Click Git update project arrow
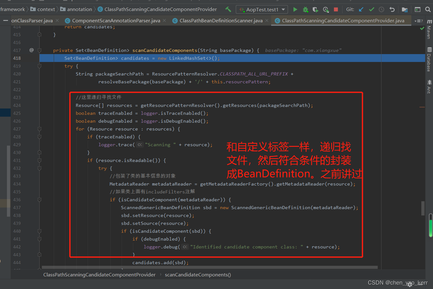The image size is (433, 289). click(x=361, y=9)
